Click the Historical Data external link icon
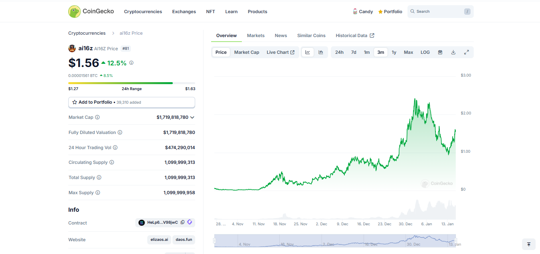 coord(372,35)
